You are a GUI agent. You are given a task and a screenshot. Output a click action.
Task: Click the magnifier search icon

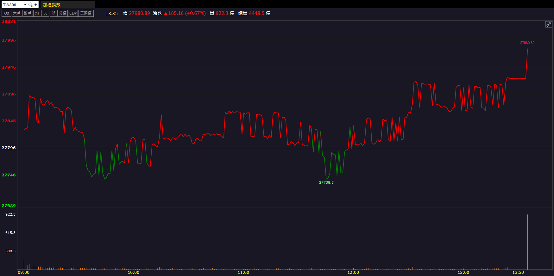tap(31, 5)
